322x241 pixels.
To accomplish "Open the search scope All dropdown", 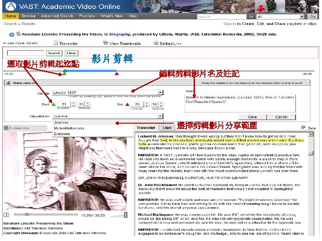I will click(x=301, y=17).
